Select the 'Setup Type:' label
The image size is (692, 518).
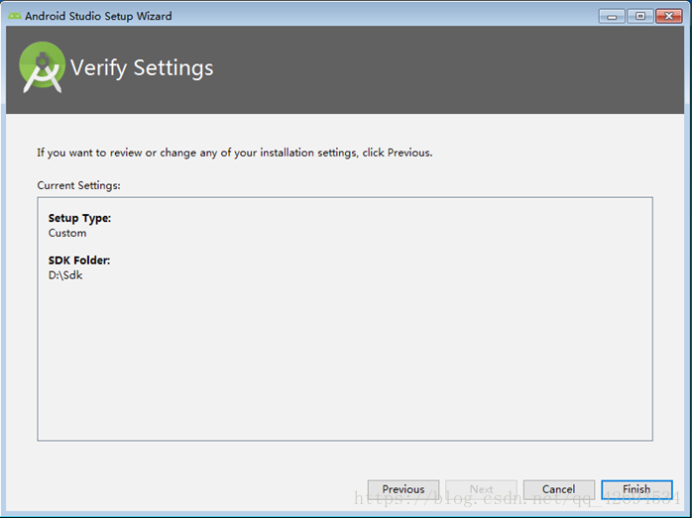[80, 218]
